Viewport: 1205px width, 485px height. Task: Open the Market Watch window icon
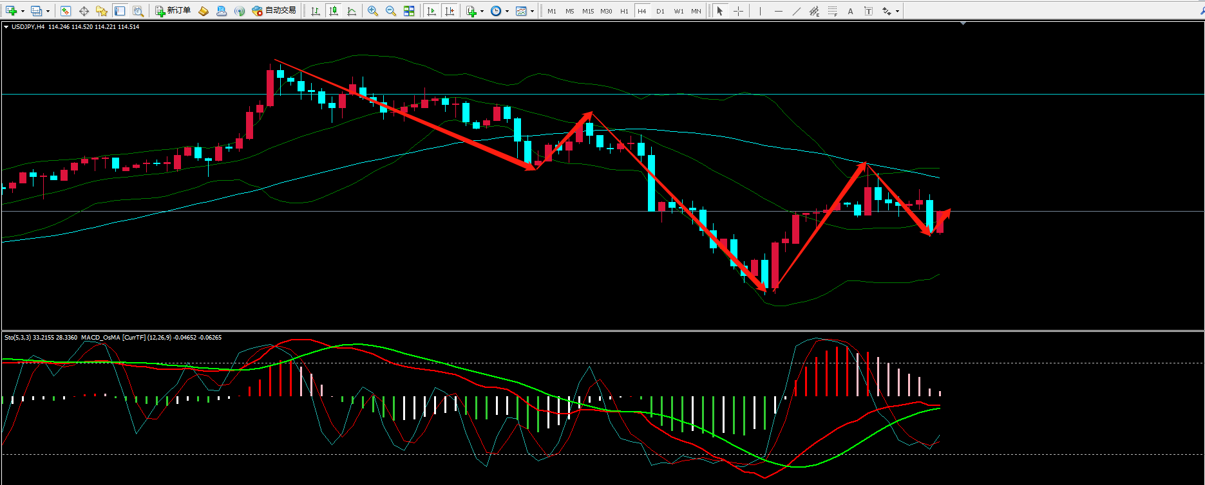(x=66, y=11)
